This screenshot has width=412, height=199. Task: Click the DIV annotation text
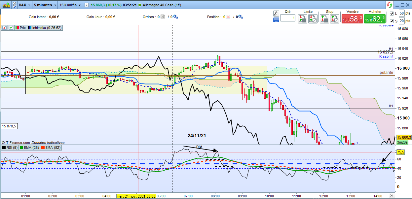(x=199, y=147)
